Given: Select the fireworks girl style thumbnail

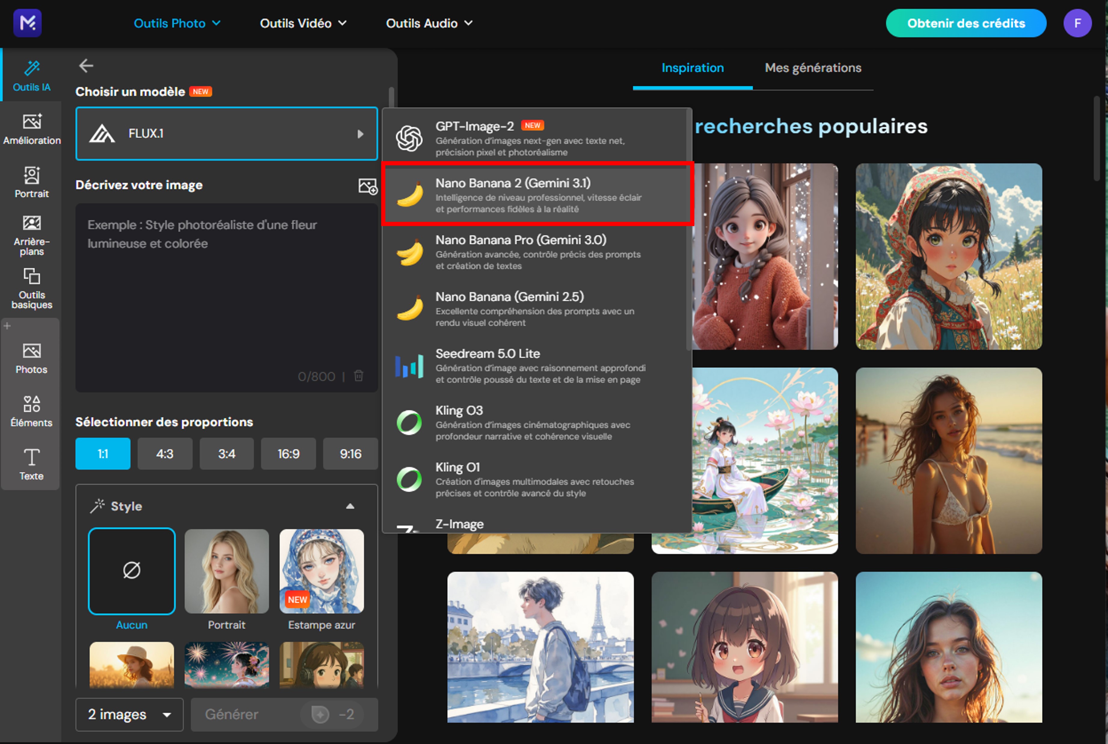Looking at the screenshot, I should click(226, 665).
